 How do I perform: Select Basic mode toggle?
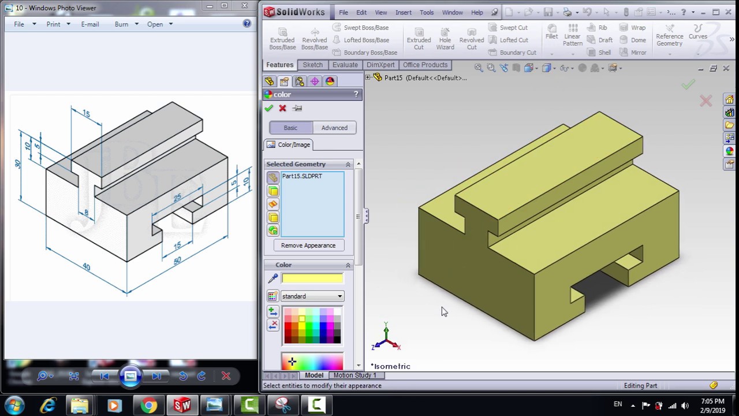coord(290,128)
